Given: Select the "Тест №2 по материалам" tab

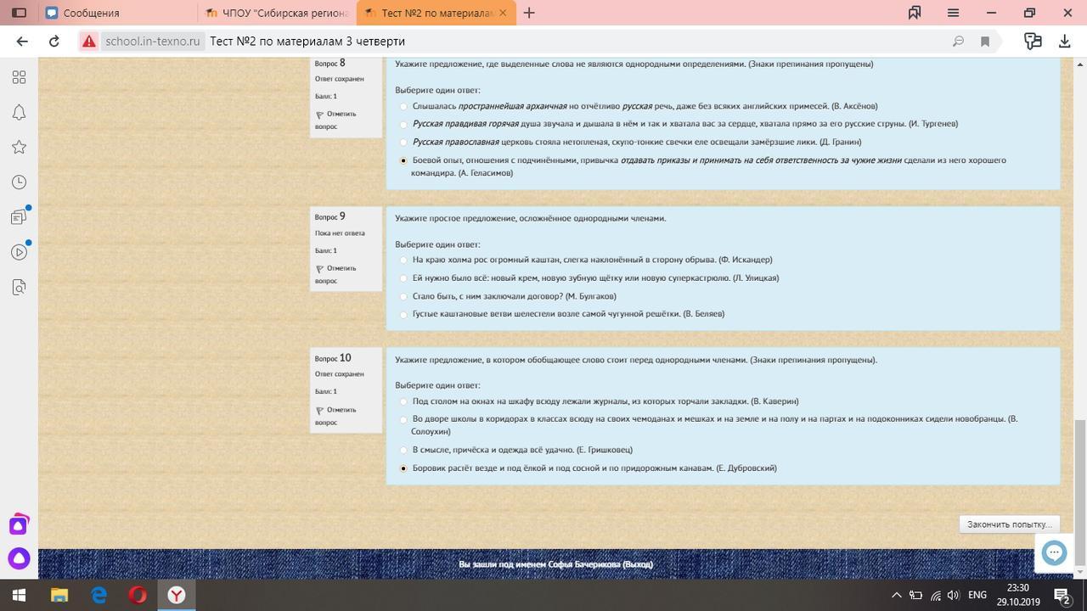Looking at the screenshot, I should (436, 13).
